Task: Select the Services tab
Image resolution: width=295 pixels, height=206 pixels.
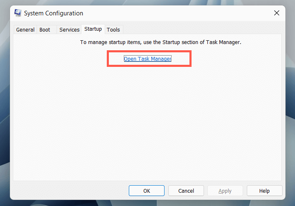Action: click(x=69, y=29)
